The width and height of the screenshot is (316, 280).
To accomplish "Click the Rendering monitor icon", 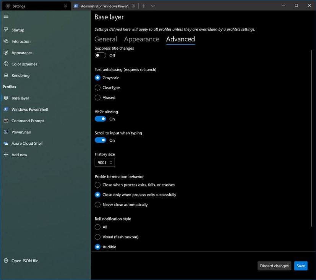I will click(x=6, y=75).
